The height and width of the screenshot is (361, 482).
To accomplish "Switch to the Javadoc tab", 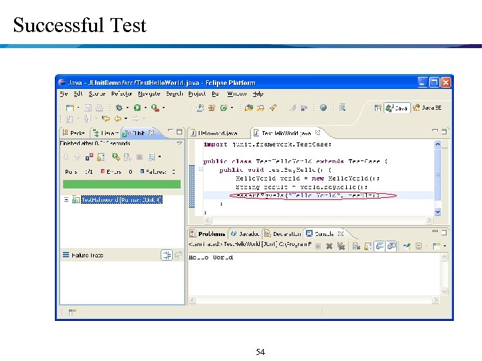I will tap(245, 234).
